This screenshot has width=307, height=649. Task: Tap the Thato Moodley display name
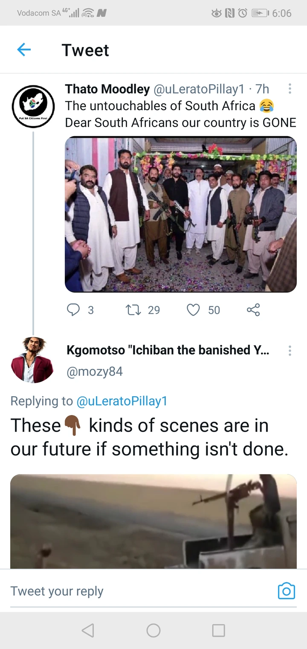107,89
